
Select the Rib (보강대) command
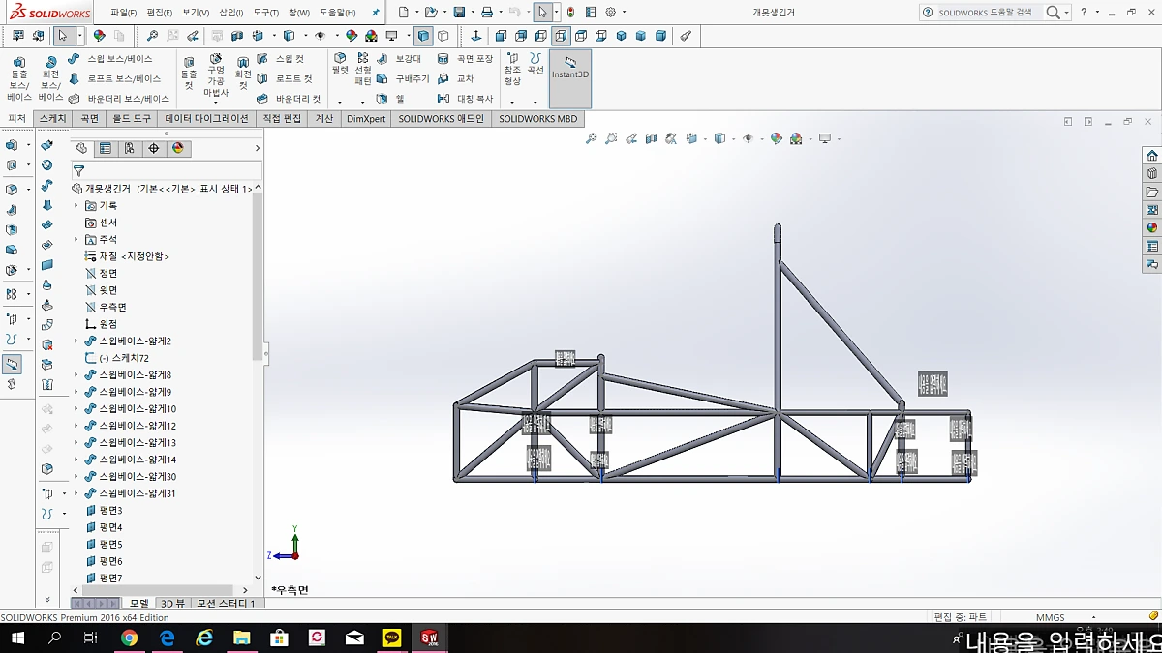point(399,59)
